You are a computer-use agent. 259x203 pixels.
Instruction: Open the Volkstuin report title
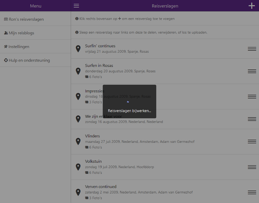tap(93, 161)
